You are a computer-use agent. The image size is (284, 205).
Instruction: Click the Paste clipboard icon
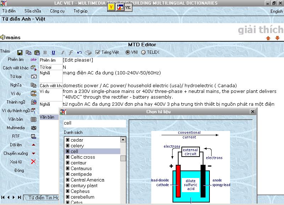[37, 52]
